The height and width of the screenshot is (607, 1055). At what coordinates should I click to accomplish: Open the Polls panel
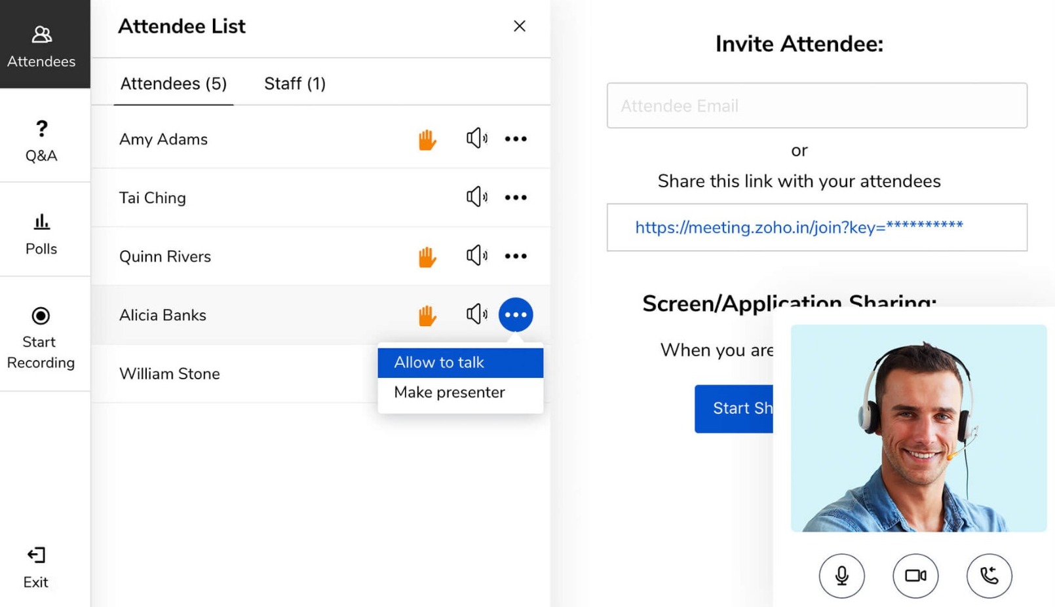click(x=41, y=233)
